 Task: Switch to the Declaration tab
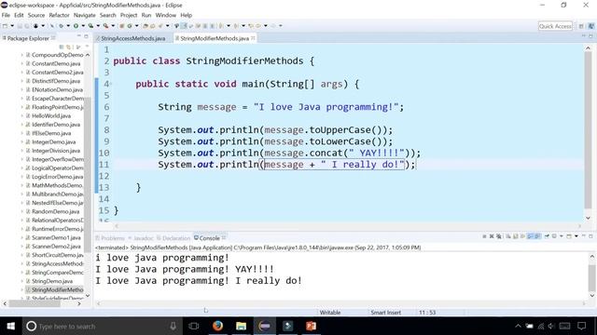click(174, 238)
